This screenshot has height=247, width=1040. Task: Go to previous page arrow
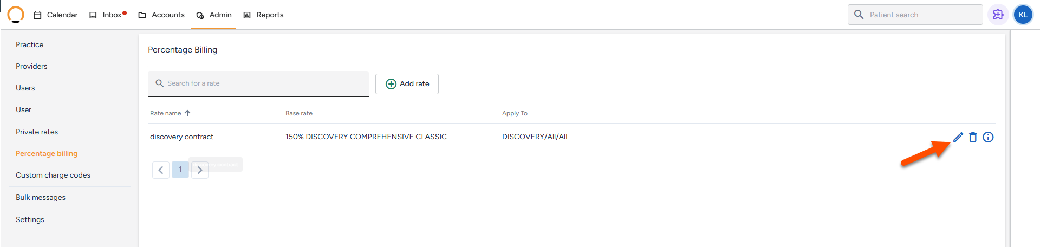pyautogui.click(x=161, y=170)
